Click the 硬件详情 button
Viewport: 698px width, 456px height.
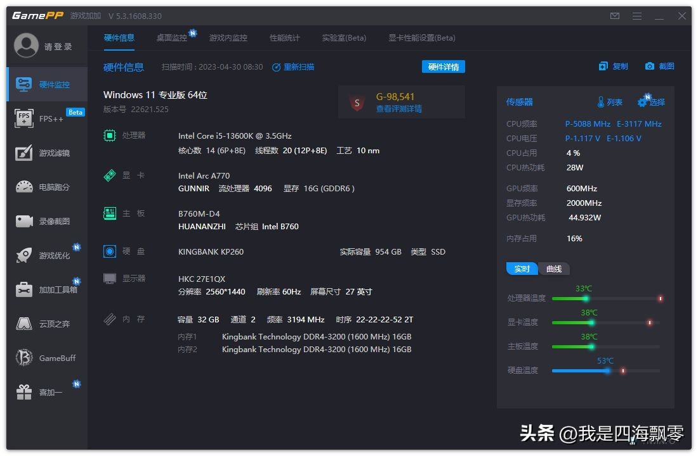[444, 66]
